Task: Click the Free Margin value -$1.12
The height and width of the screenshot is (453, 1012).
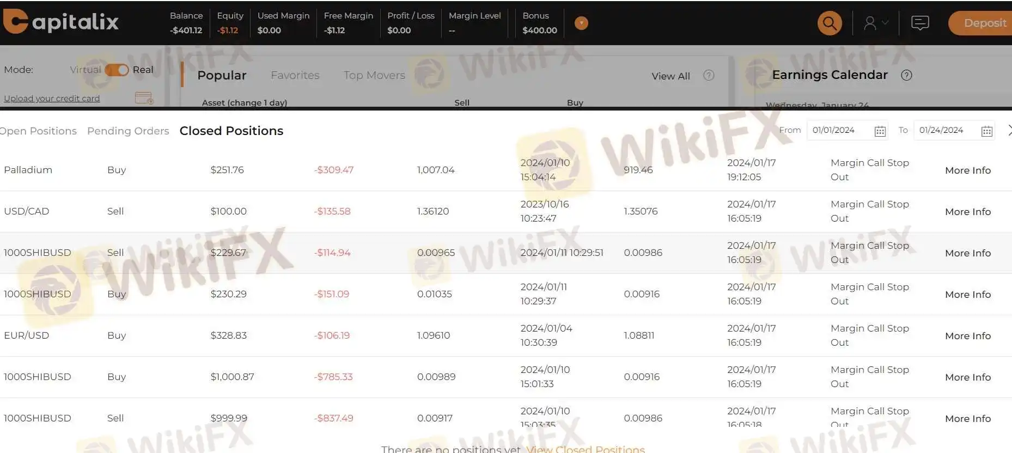Action: tap(334, 30)
